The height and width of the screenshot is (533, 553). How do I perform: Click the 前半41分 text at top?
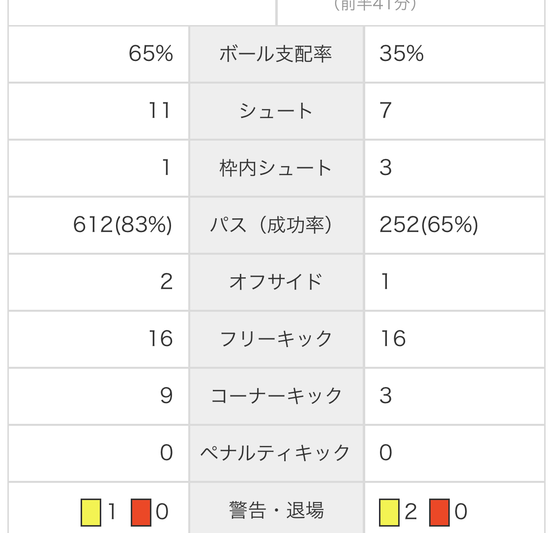coord(375,5)
